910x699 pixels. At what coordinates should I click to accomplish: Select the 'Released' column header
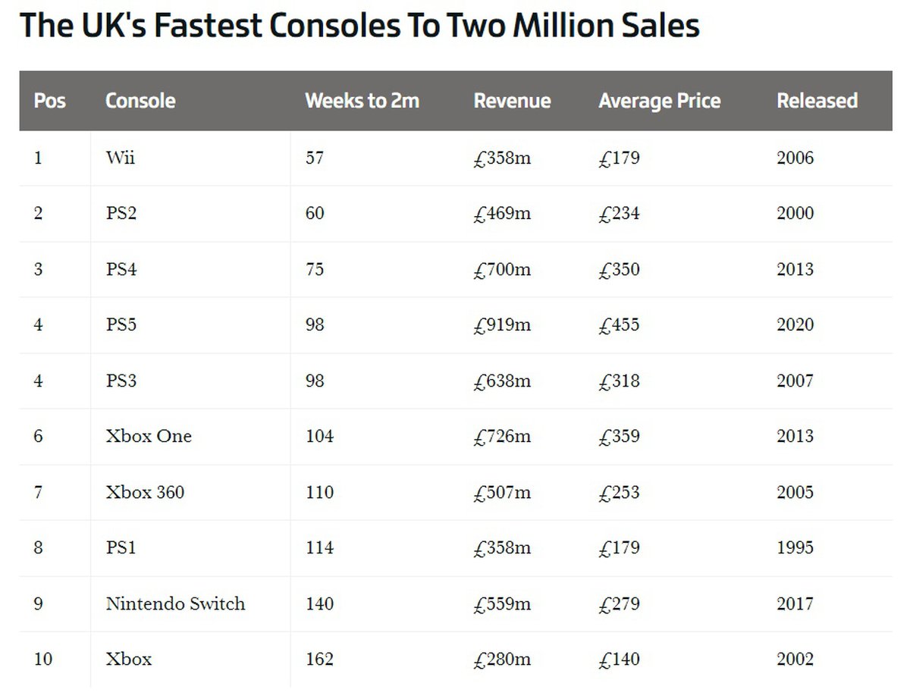(817, 101)
